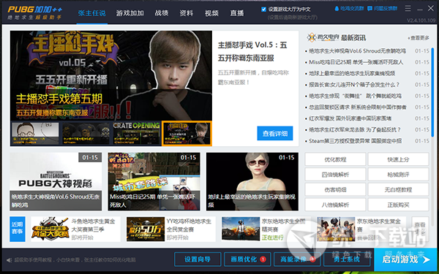Image resolution: width=439 pixels, height=274 pixels.
Task: Open the 直播 tab
Action: coord(237,13)
